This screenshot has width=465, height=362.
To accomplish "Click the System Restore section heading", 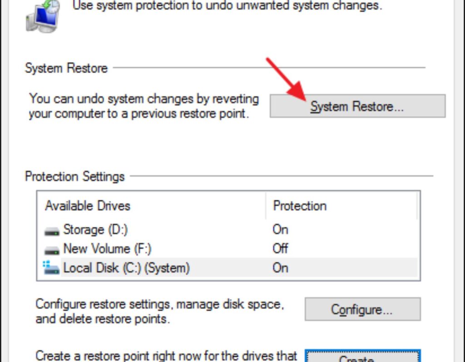I will 66,68.
